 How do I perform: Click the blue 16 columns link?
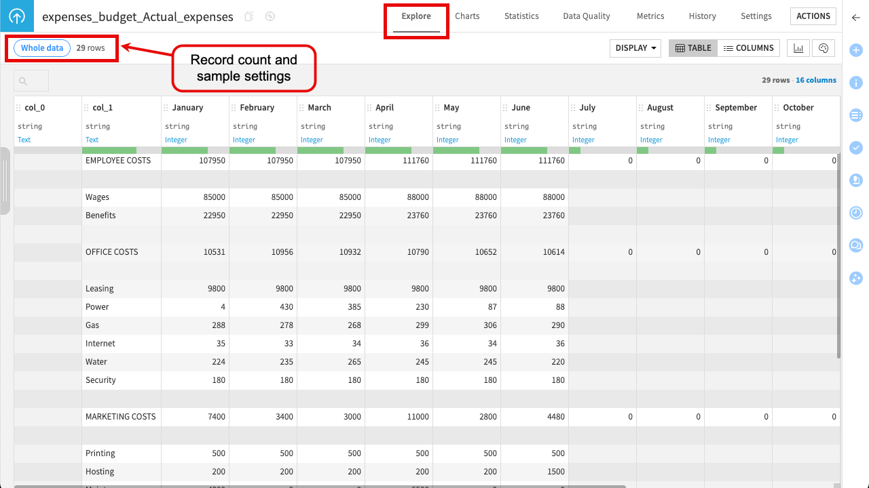click(816, 80)
